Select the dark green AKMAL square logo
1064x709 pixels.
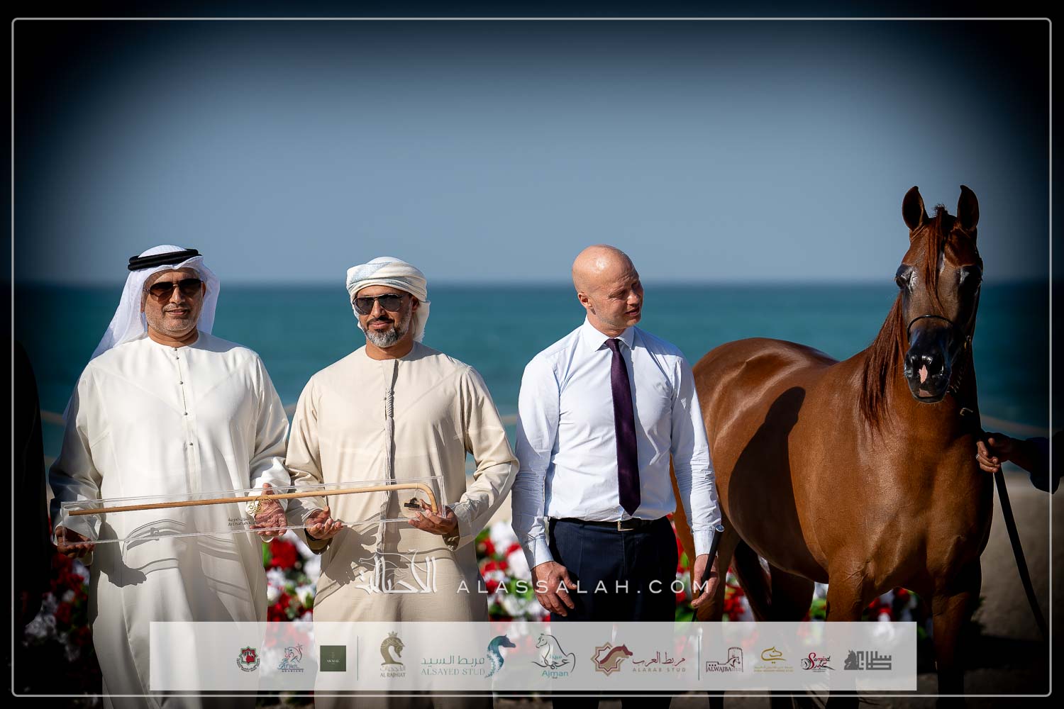pos(333,658)
